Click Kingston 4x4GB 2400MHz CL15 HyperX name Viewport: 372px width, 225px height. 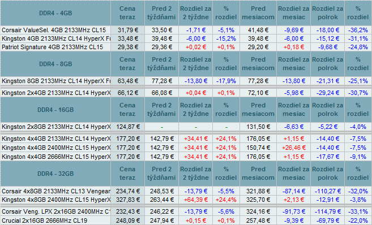pos(55,148)
